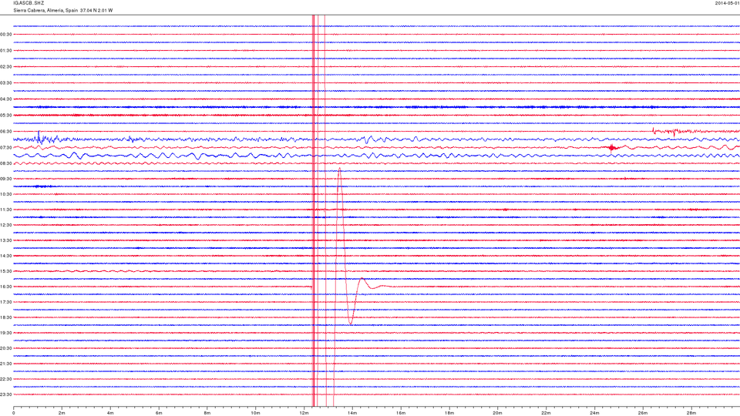This screenshot has width=740, height=416.
Task: Click the 4m tick label on the axis
Action: coord(110,413)
